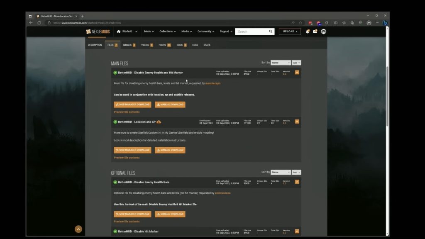
Task: Open Bing chat in browser toolbar
Action: coord(386,23)
